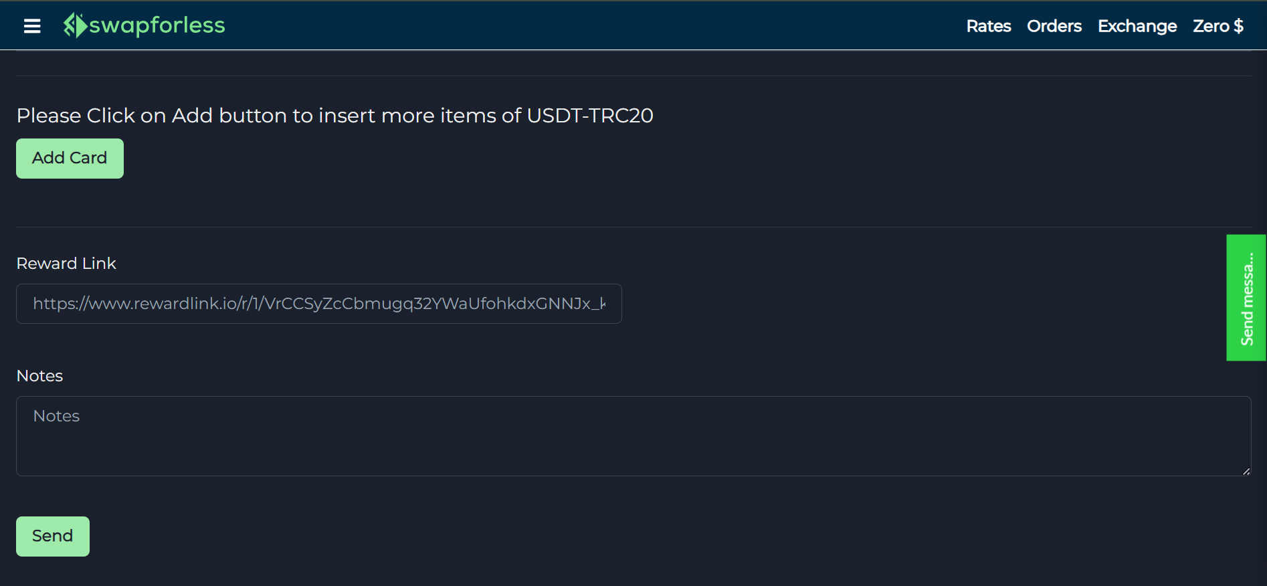
Task: Click the Reward Link field label
Action: [x=66, y=263]
